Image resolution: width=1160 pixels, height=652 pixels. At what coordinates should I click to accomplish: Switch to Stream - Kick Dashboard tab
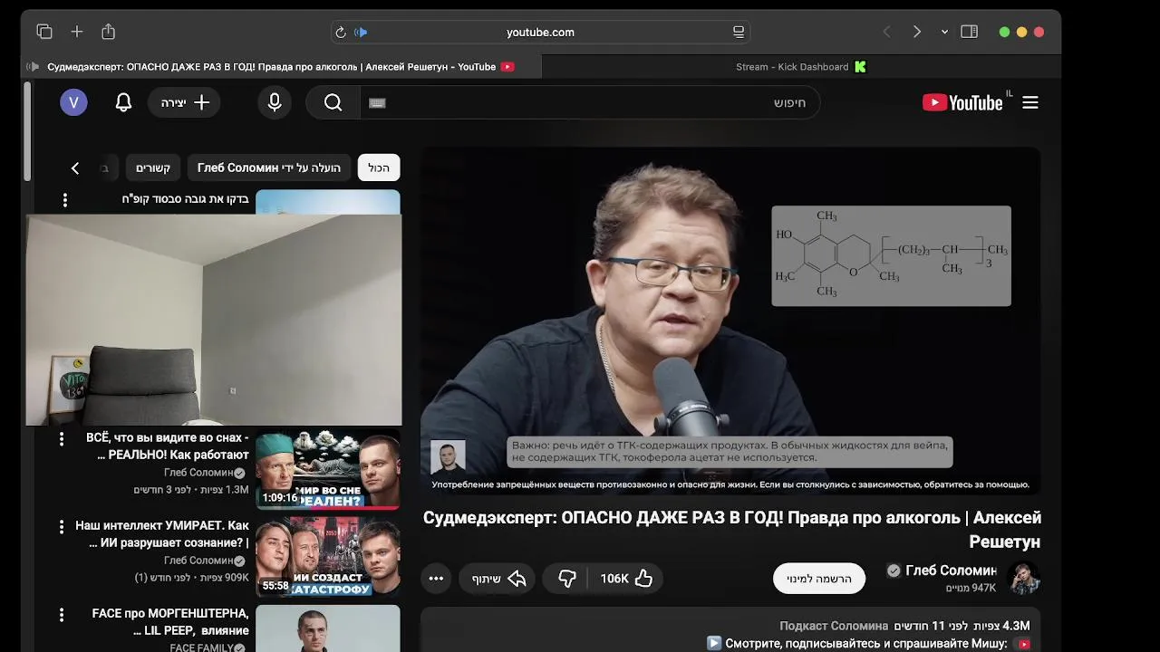(801, 67)
